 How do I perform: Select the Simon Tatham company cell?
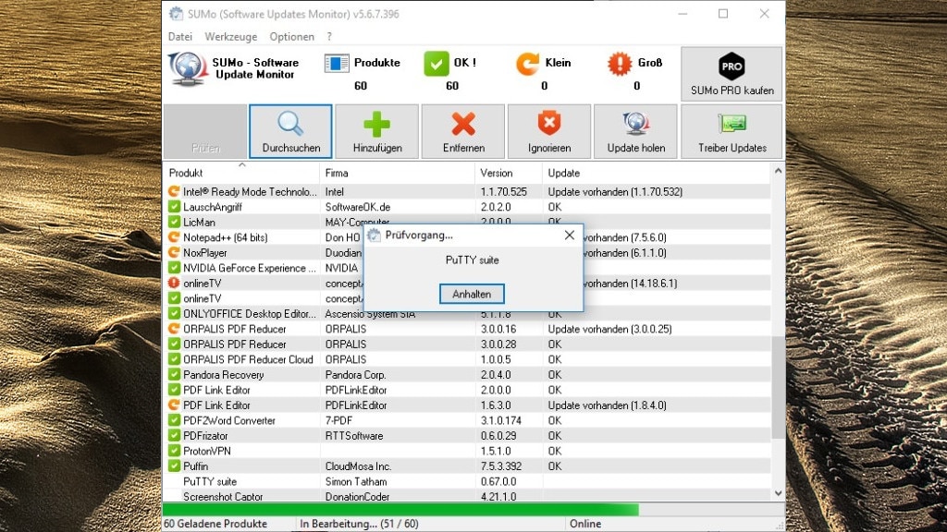[356, 481]
